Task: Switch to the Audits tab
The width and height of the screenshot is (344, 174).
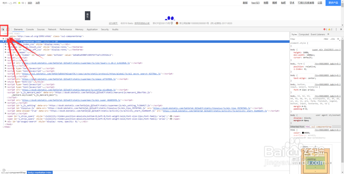Action: [115, 29]
